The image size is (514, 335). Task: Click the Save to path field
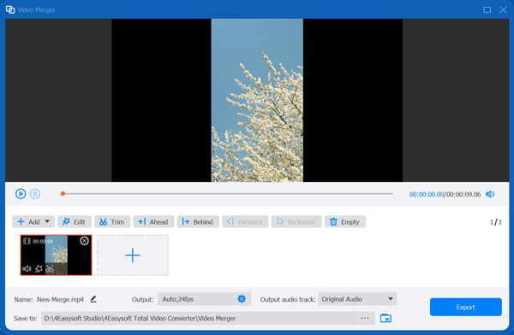pos(197,318)
